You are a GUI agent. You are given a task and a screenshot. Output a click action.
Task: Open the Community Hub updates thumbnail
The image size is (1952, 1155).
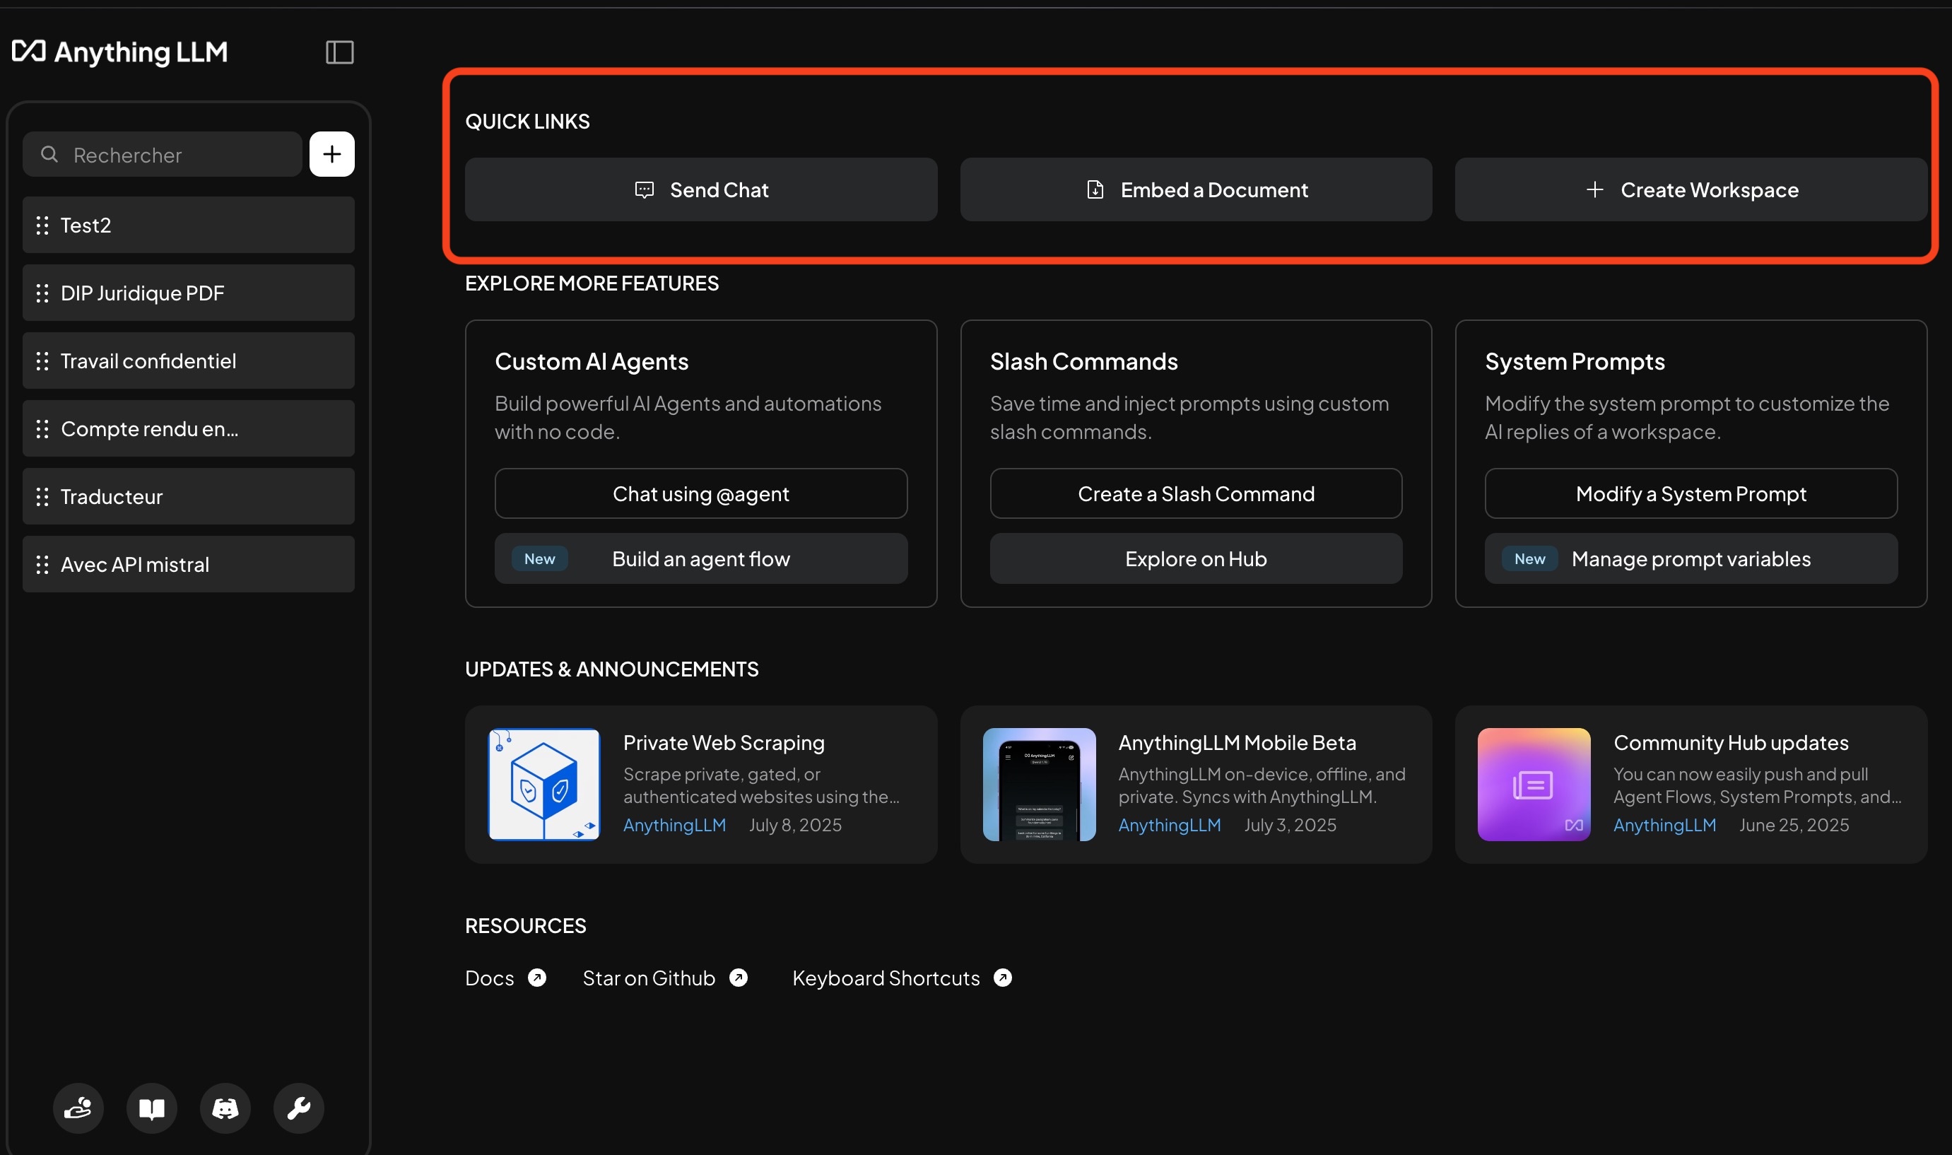[1534, 785]
